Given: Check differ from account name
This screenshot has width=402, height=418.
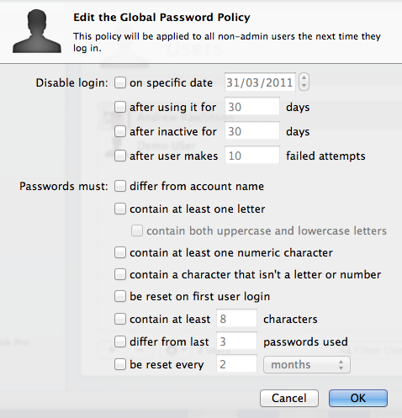Looking at the screenshot, I should [120, 186].
